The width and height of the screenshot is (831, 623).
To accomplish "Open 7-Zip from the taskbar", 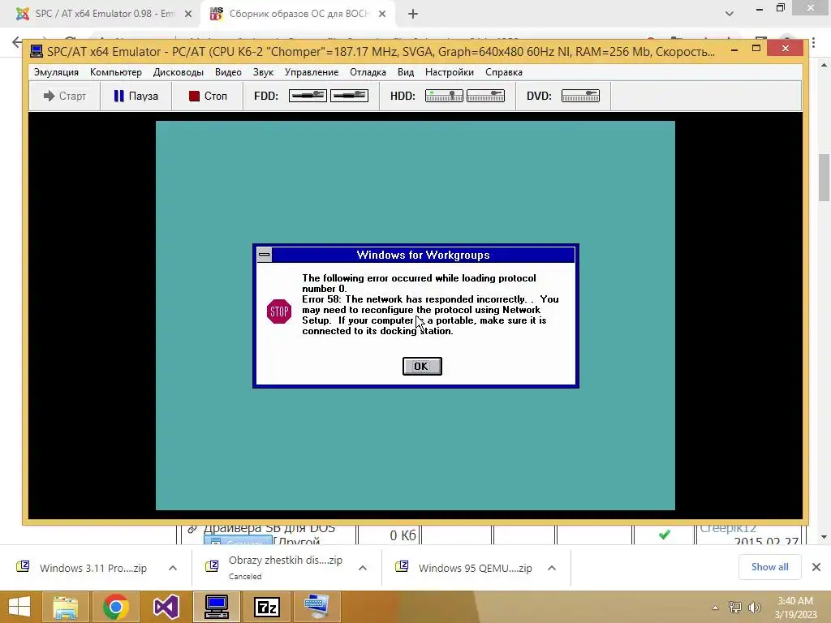I will [266, 607].
